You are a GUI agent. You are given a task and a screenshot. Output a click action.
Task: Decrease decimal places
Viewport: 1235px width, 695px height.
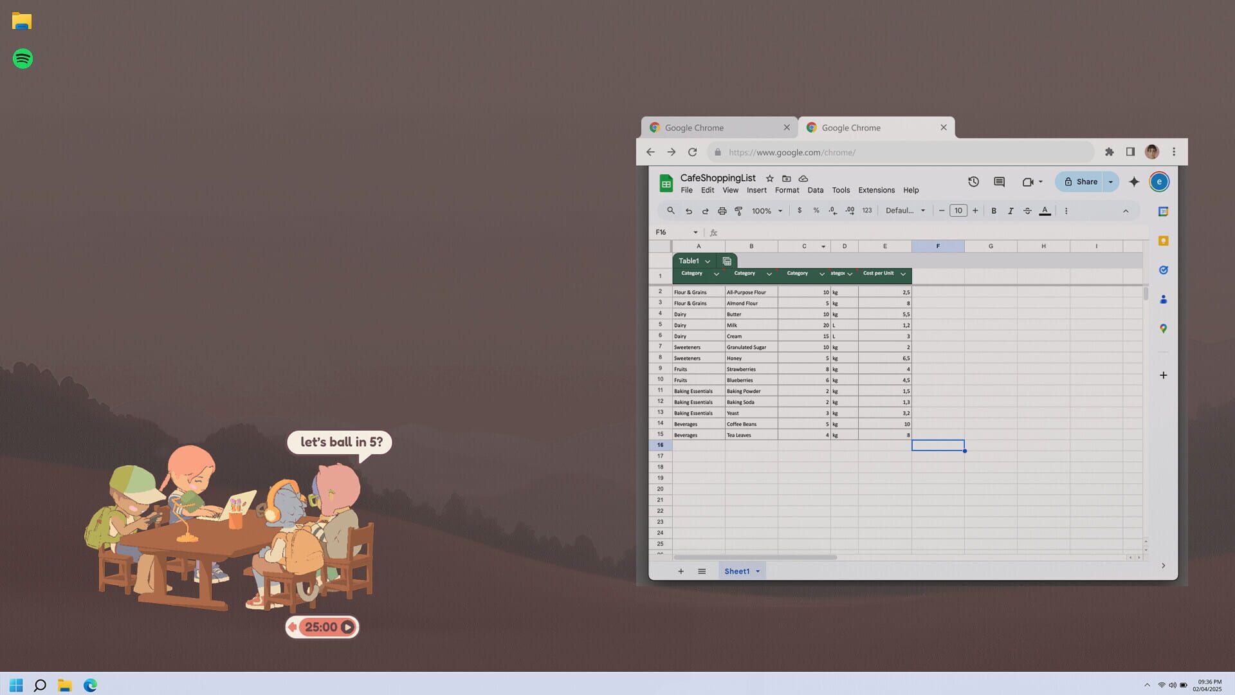click(x=832, y=210)
